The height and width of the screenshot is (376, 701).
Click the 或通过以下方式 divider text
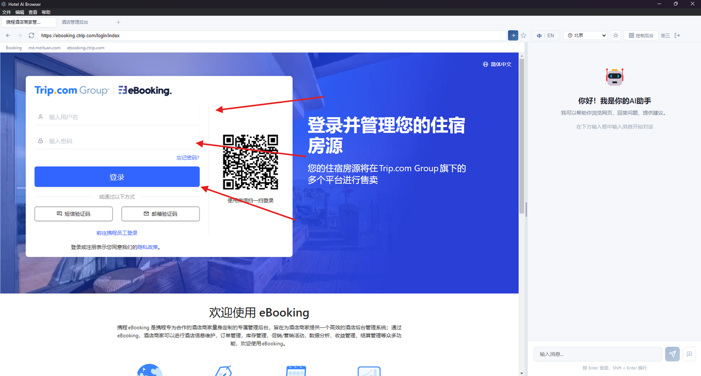pyautogui.click(x=117, y=196)
